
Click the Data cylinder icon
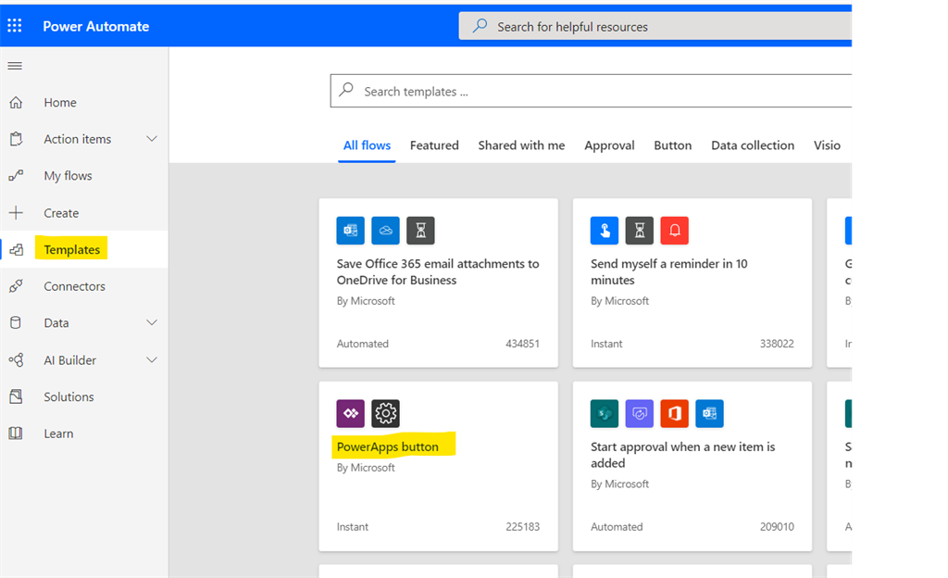16,323
